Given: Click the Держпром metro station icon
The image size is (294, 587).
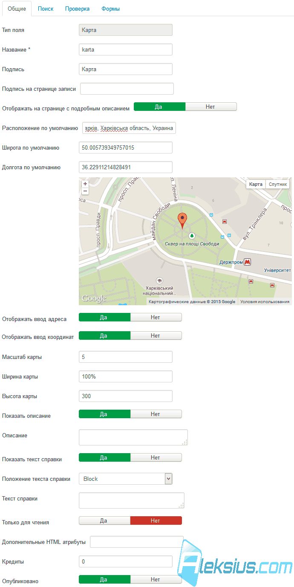Looking at the screenshot, I should click(x=247, y=262).
